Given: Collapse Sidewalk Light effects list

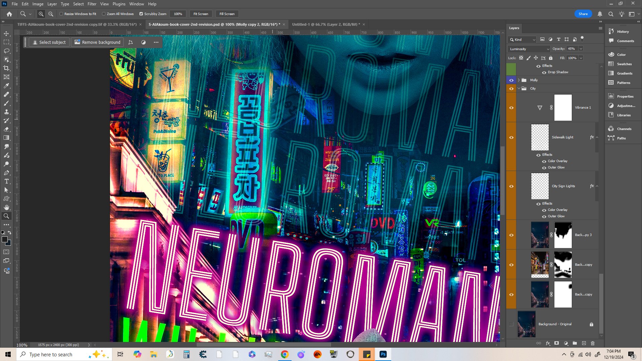Looking at the screenshot, I should [597, 137].
